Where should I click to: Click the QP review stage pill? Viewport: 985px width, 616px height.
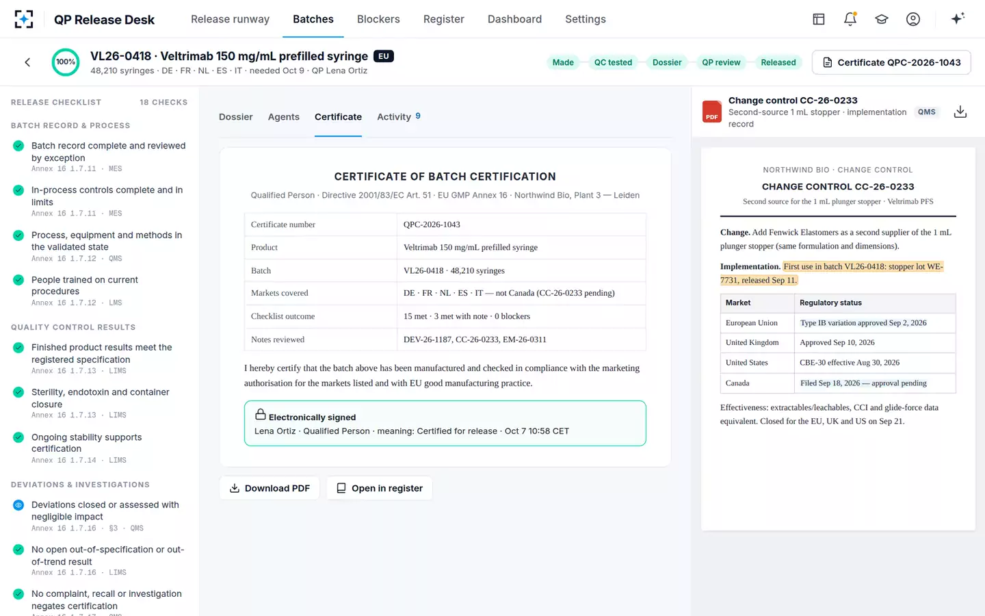pos(721,62)
